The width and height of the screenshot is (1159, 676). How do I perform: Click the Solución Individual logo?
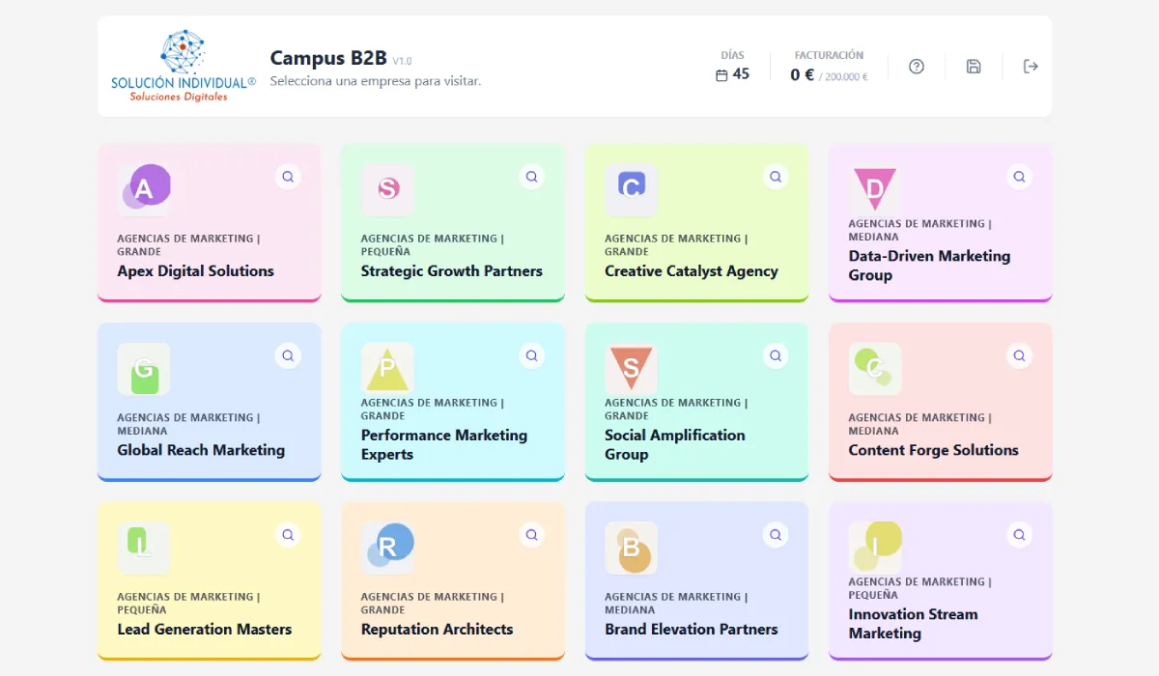184,66
